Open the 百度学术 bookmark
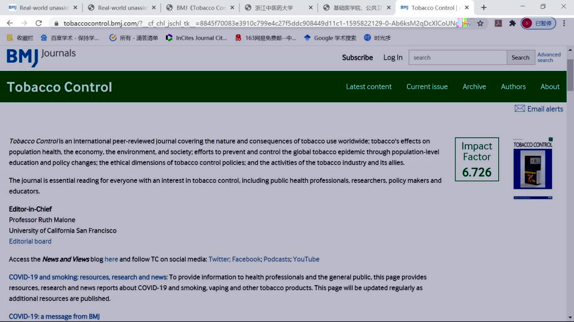The image size is (574, 322). pos(70,37)
